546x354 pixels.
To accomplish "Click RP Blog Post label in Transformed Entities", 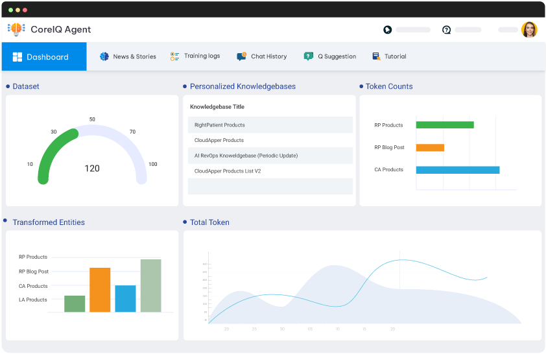I will click(34, 272).
